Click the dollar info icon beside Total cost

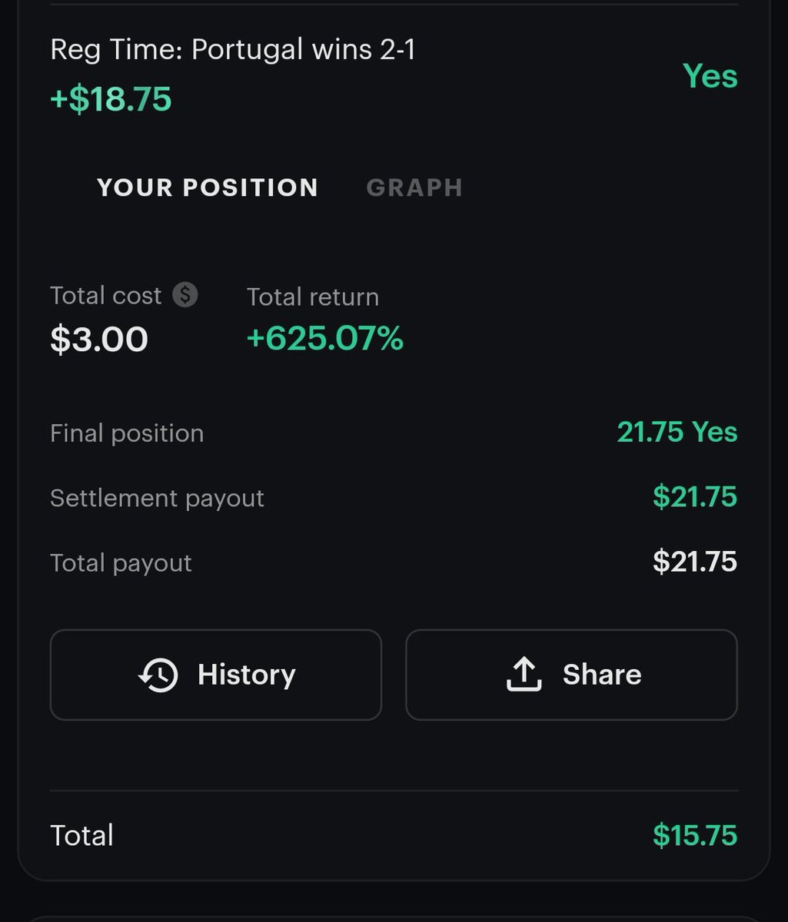point(185,295)
